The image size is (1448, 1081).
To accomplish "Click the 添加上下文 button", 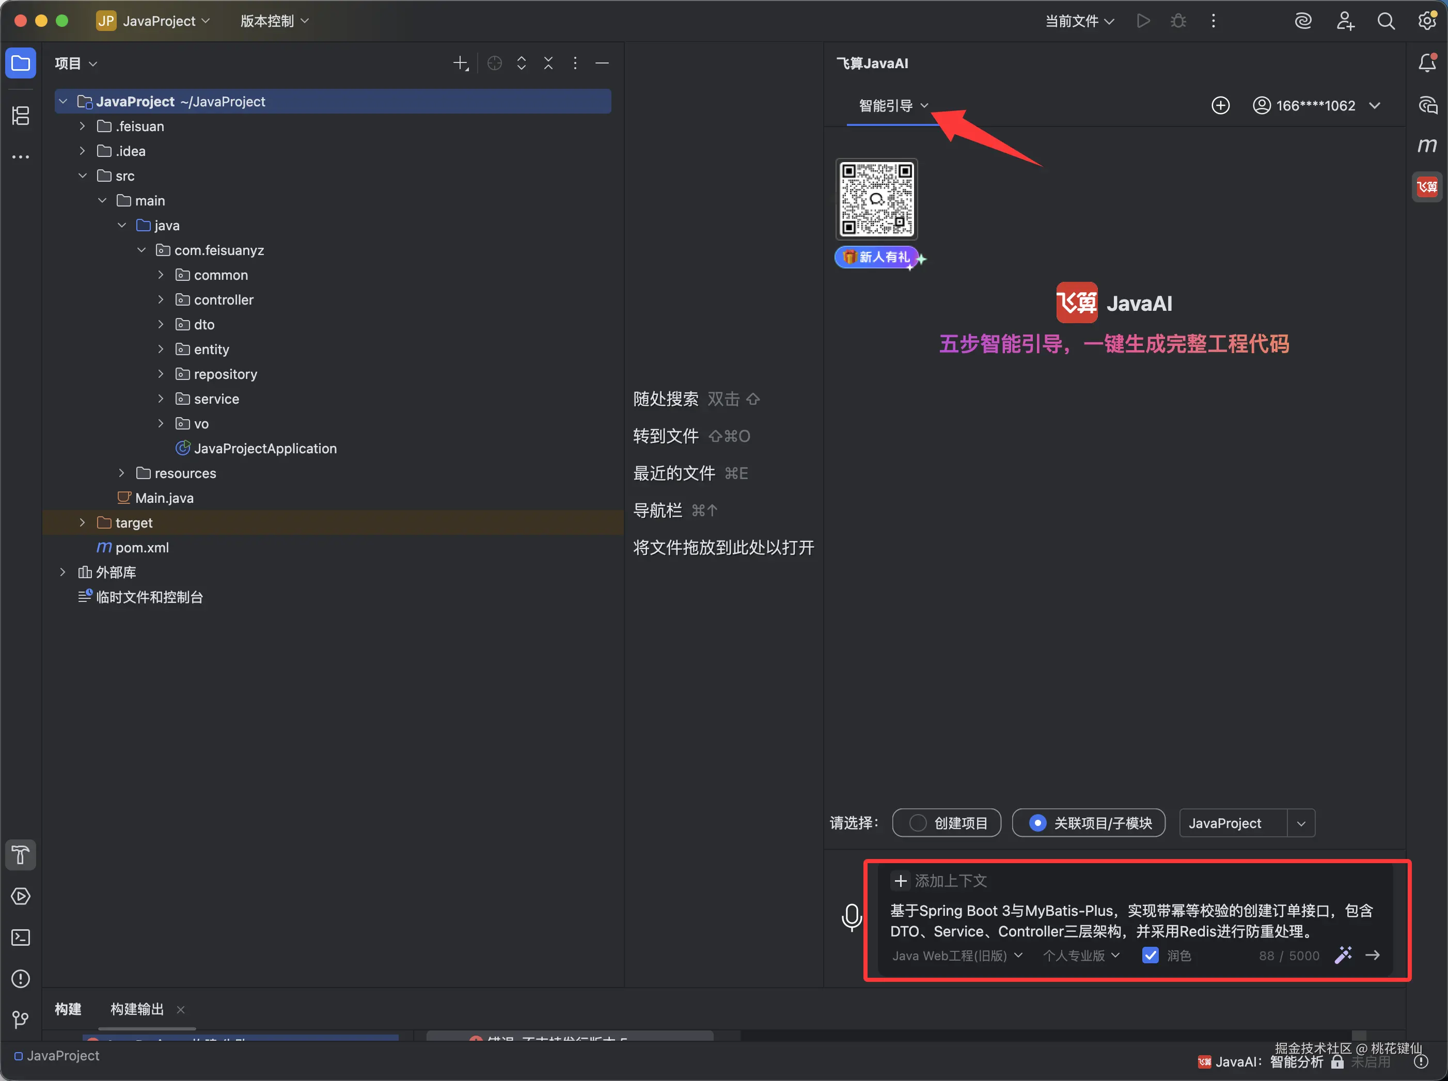I will coord(940,881).
